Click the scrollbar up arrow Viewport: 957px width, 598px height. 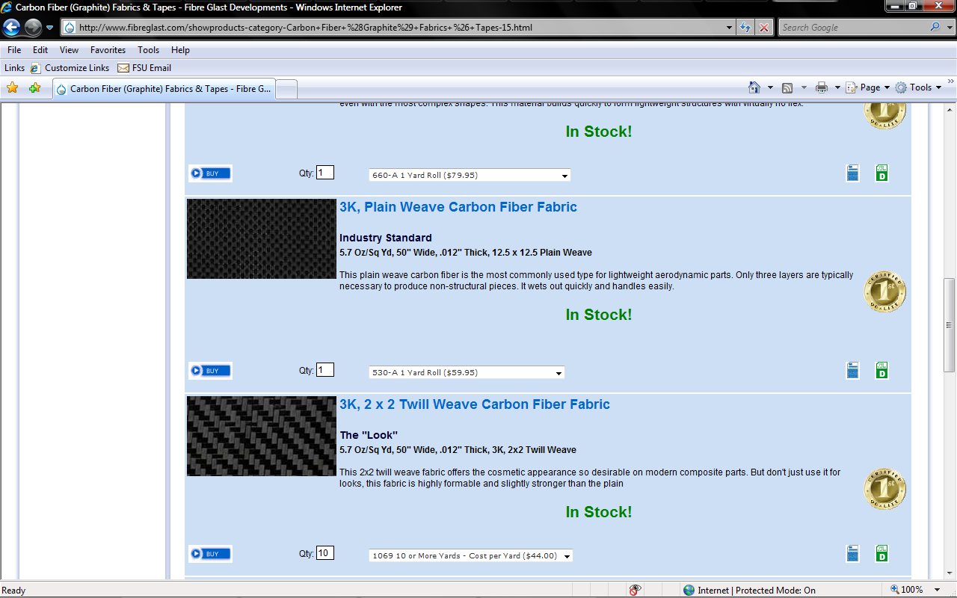tap(950, 110)
